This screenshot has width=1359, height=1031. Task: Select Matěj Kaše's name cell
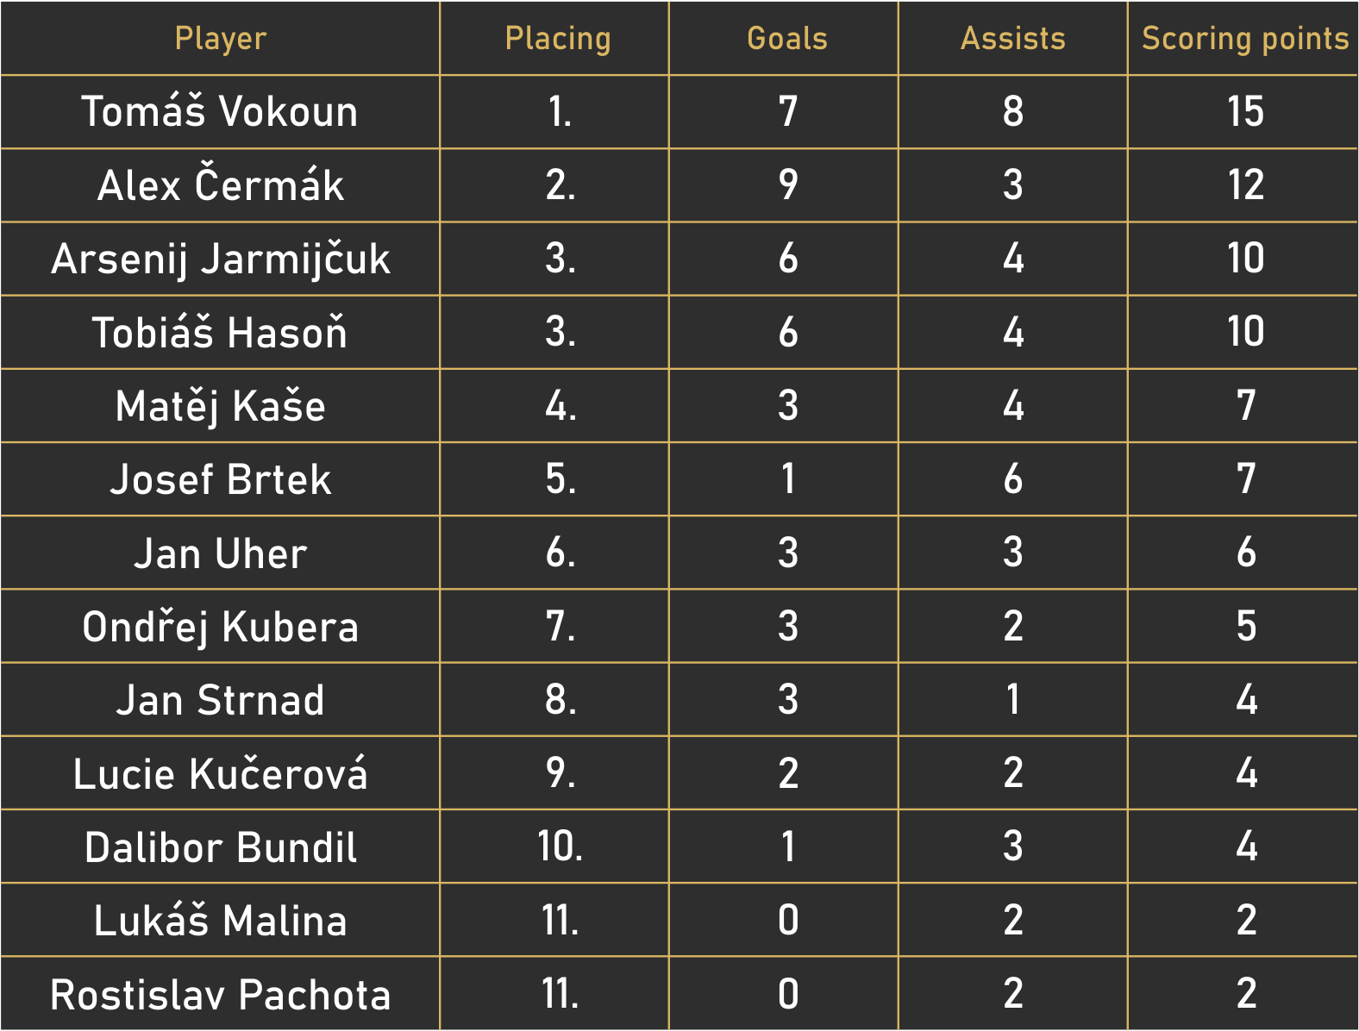[220, 406]
